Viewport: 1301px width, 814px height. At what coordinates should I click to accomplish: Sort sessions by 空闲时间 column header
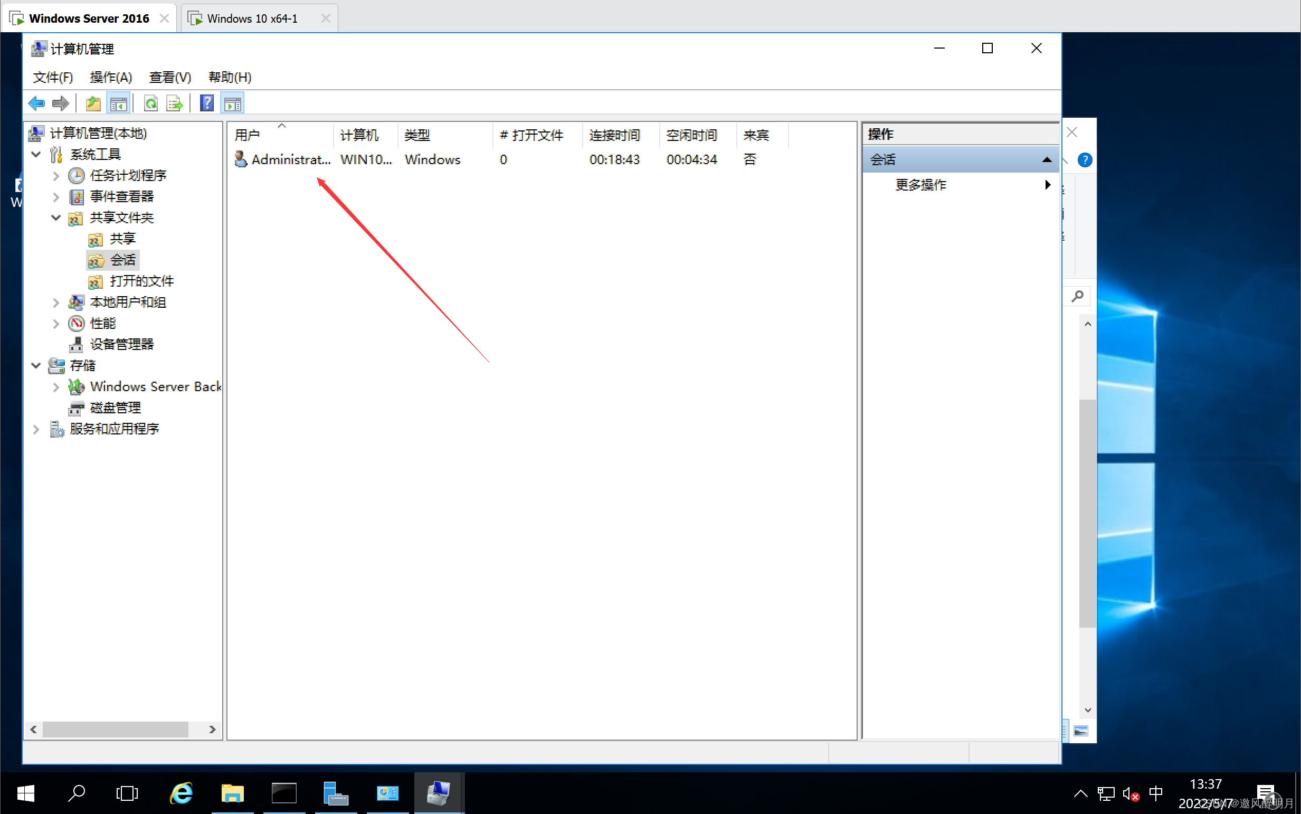698,135
